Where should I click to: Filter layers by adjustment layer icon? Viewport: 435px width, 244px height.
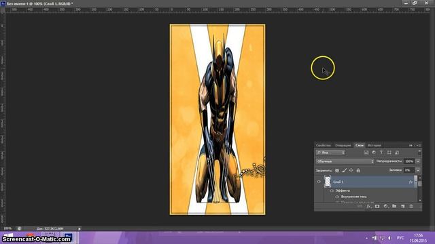[374, 152]
